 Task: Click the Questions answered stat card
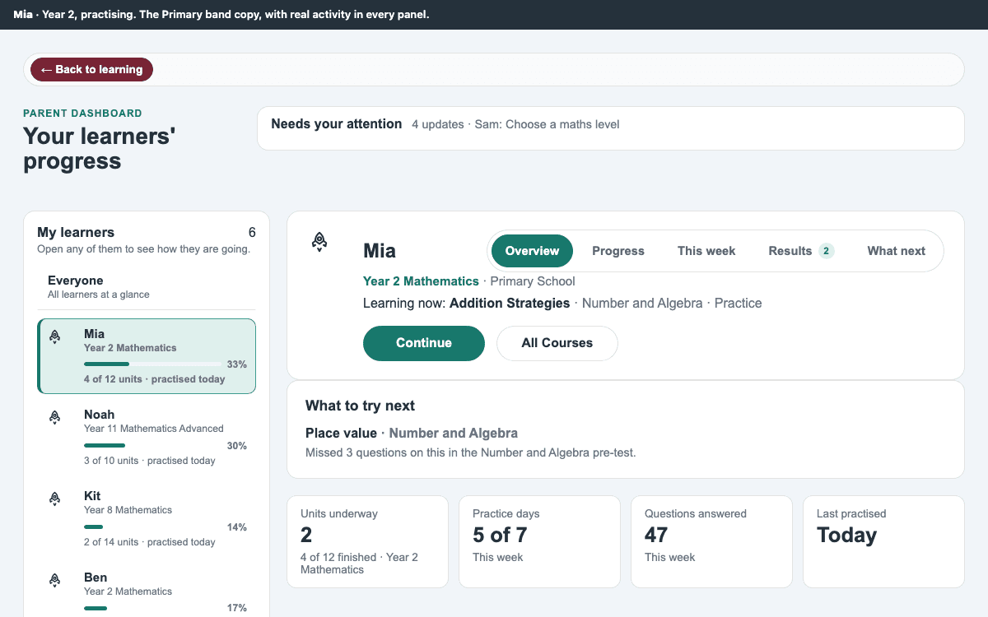(711, 541)
